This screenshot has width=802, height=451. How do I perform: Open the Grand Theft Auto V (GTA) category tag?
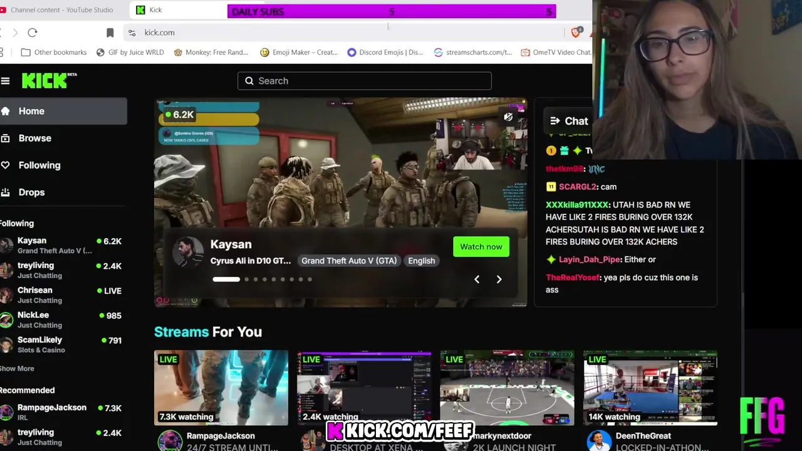tap(349, 261)
